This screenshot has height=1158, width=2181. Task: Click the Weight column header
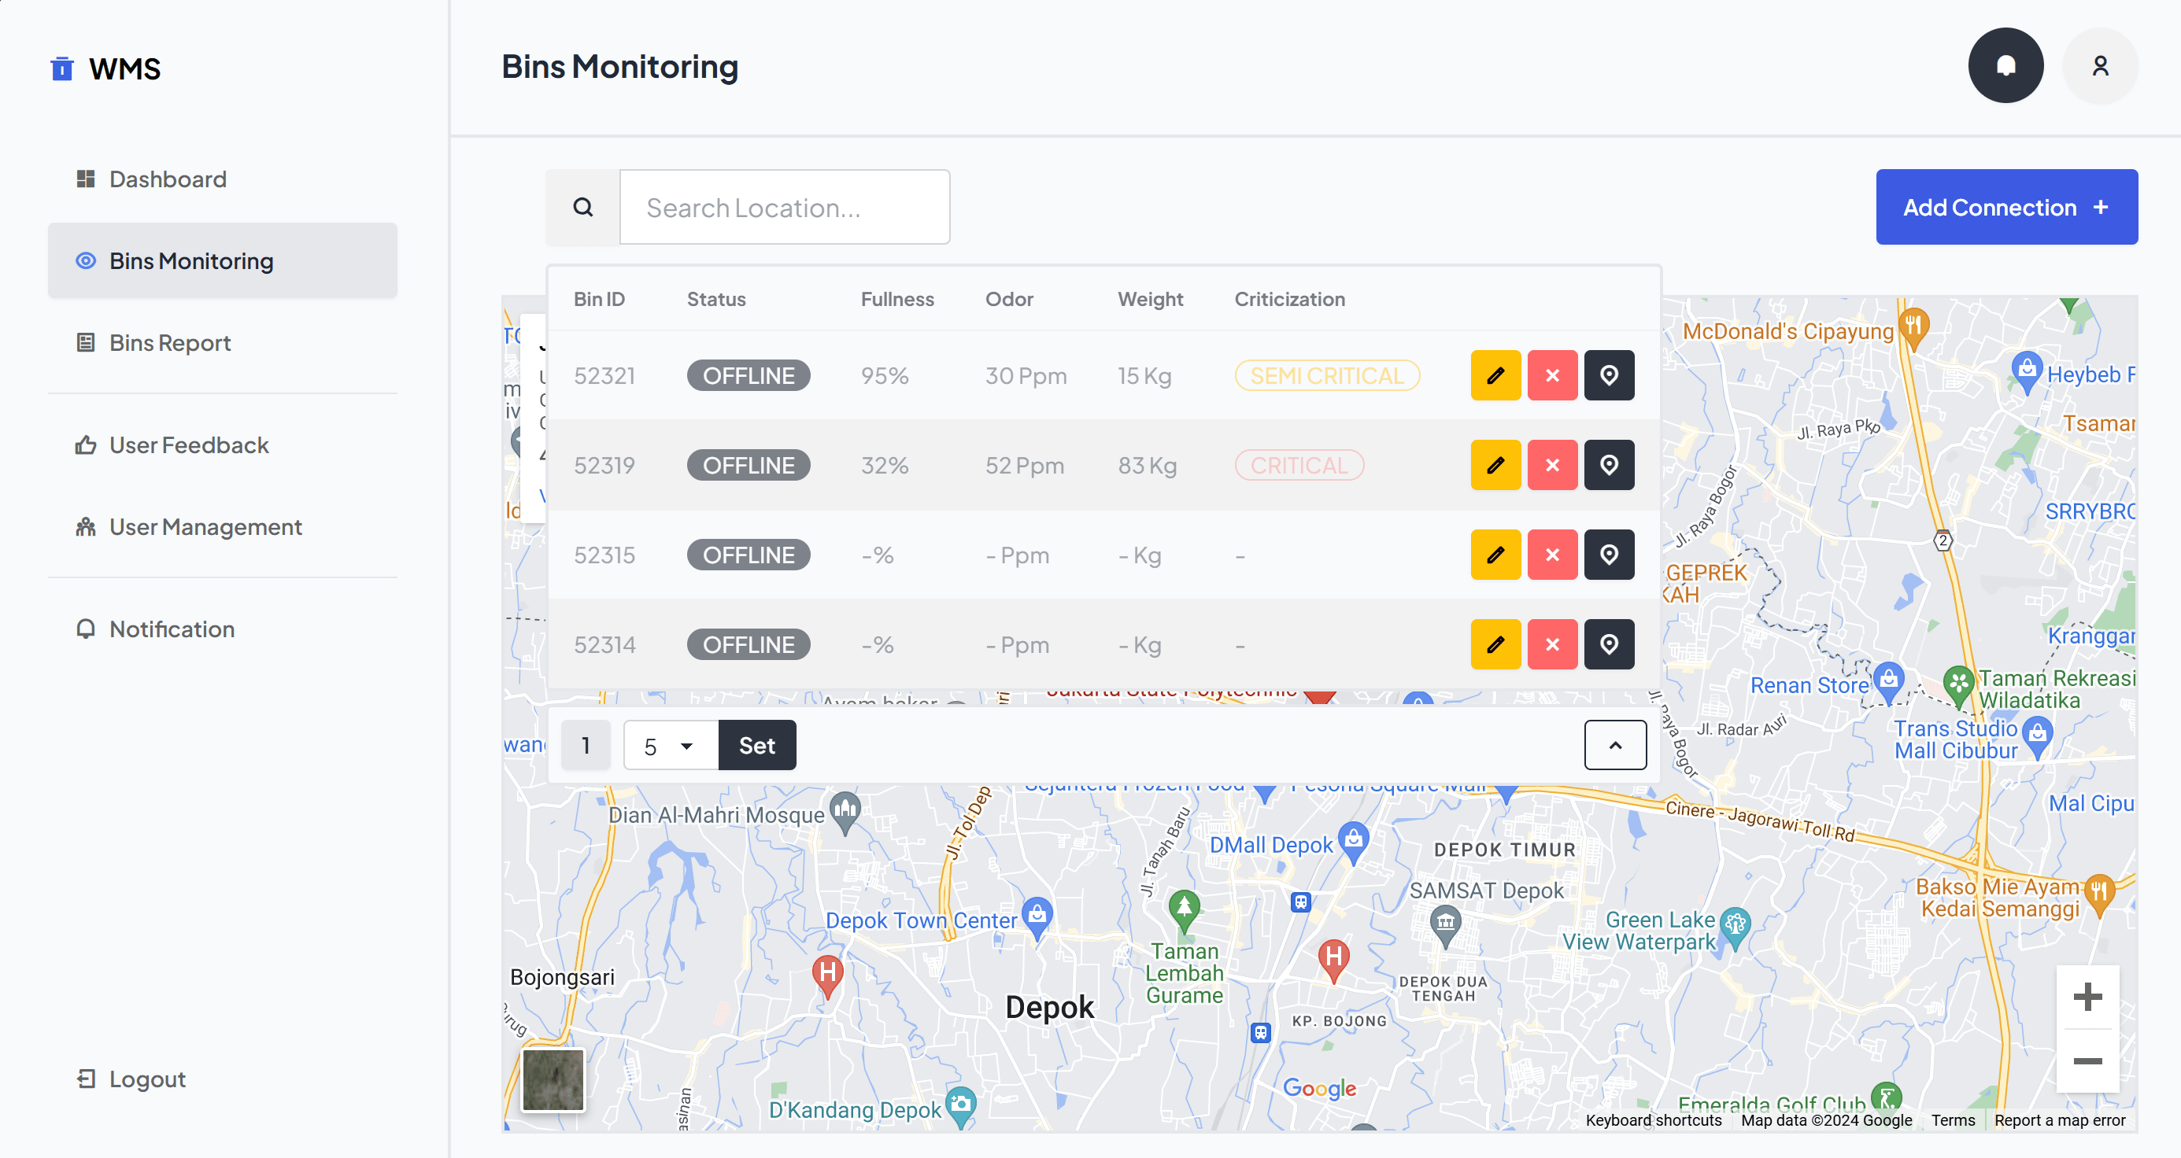[1149, 299]
